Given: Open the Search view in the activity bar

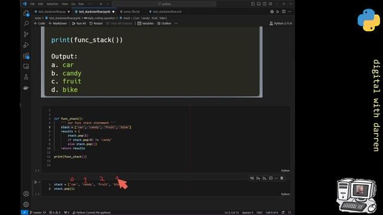Looking at the screenshot, I should click(x=26, y=24).
